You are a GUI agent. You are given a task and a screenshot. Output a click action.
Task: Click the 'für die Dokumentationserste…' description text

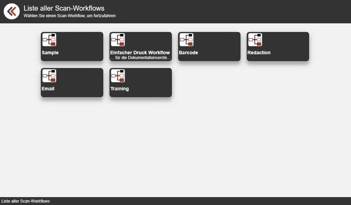pyautogui.click(x=141, y=58)
